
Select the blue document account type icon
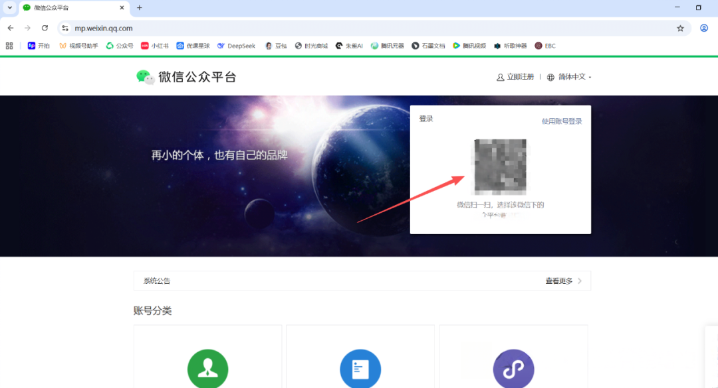(x=360, y=368)
